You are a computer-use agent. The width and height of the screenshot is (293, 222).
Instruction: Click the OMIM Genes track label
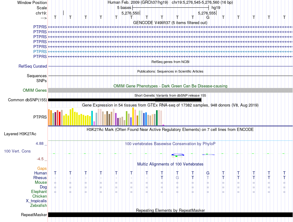coord(35,90)
